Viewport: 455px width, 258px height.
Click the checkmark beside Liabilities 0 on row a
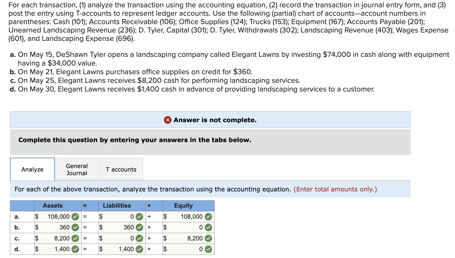coord(140,217)
